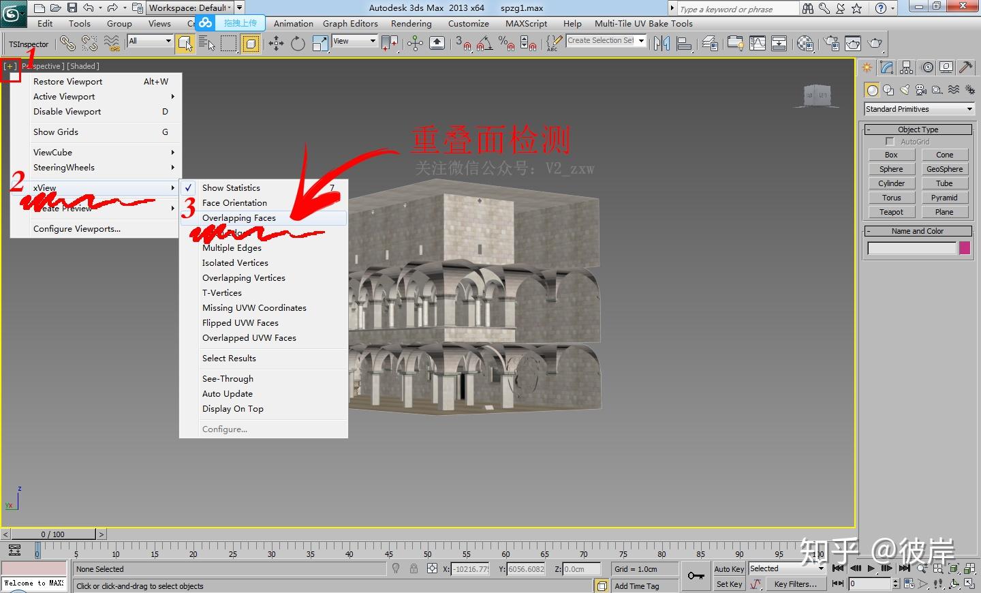
Task: Click the Box primitive button
Action: [x=891, y=155]
